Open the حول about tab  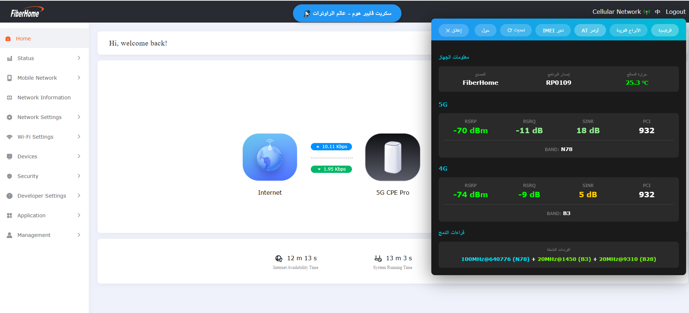(486, 31)
